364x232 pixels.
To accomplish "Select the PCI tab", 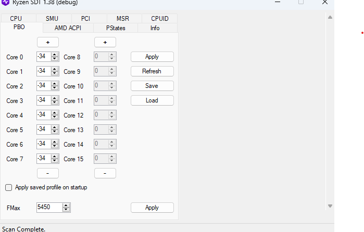I will pyautogui.click(x=89, y=18).
